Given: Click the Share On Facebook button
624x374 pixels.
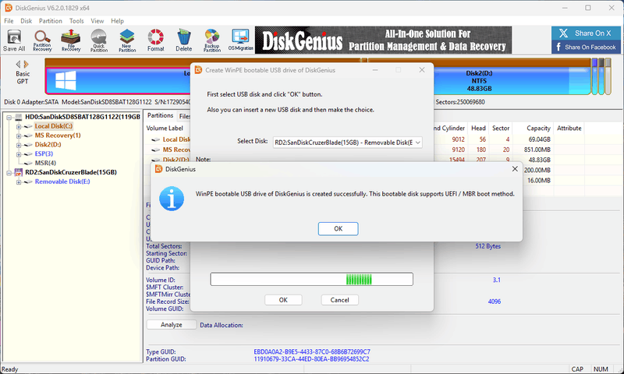Looking at the screenshot, I should coord(586,47).
